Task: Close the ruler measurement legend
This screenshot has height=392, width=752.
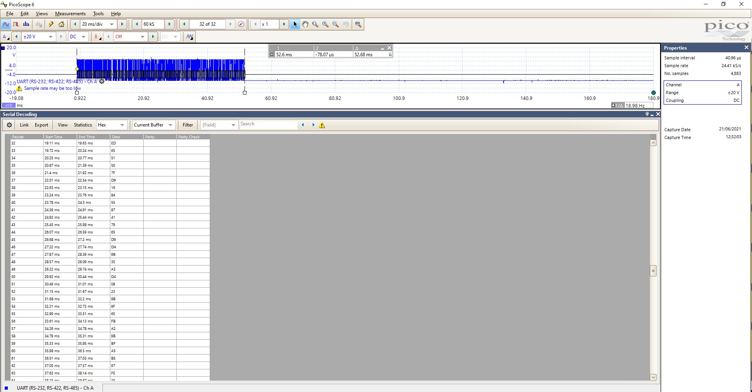Action: pyautogui.click(x=389, y=48)
